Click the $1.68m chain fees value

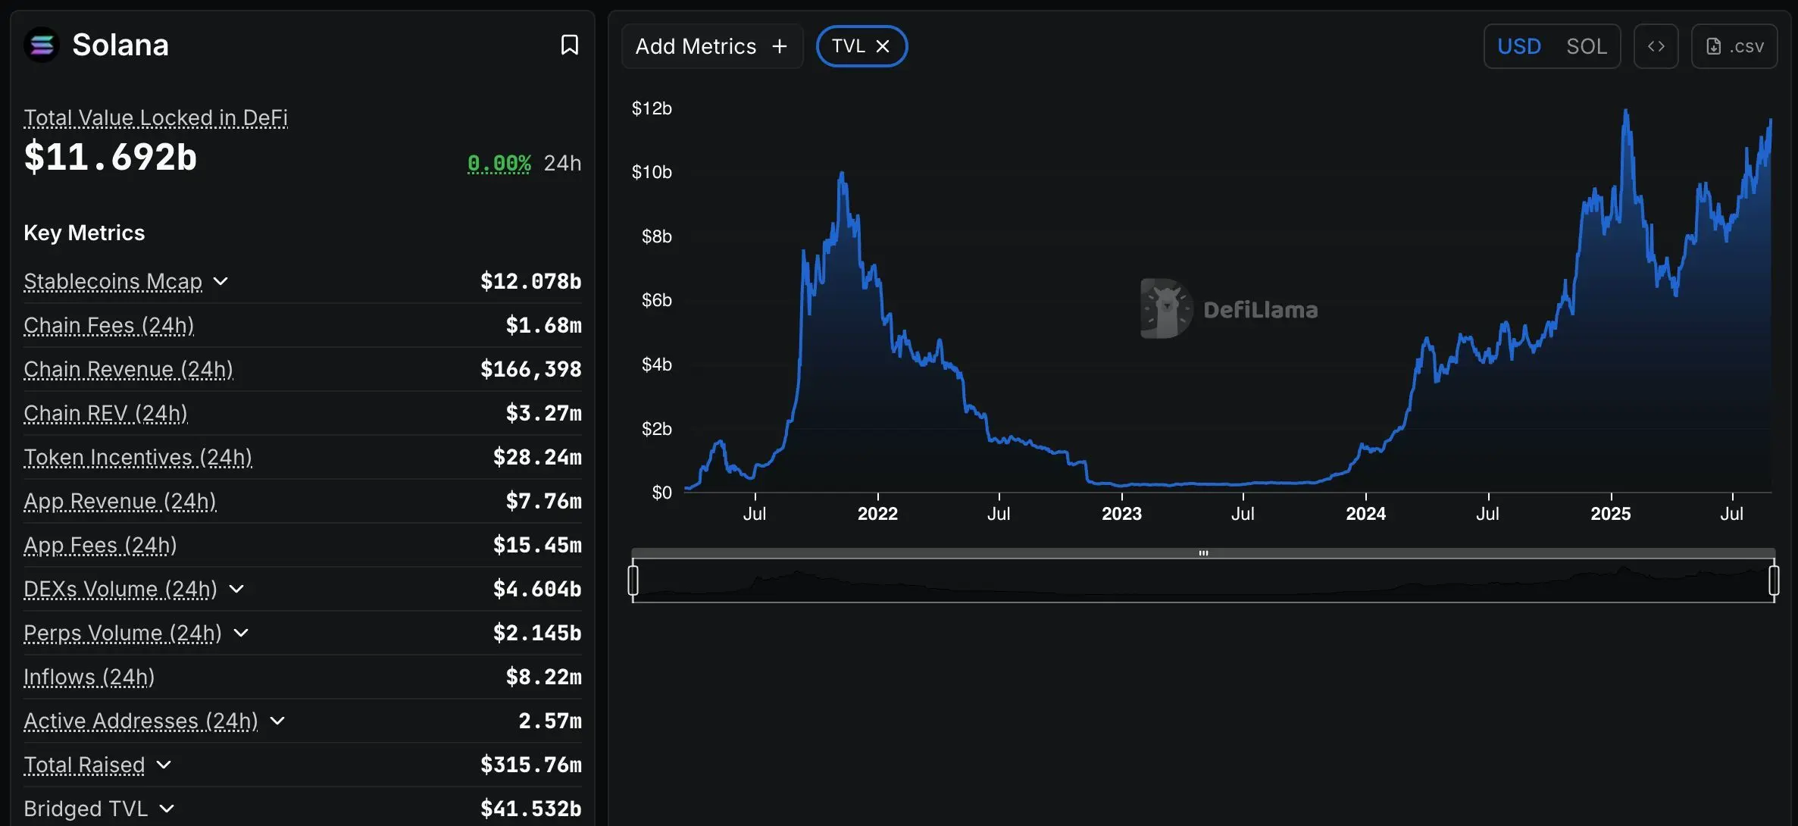pos(543,325)
